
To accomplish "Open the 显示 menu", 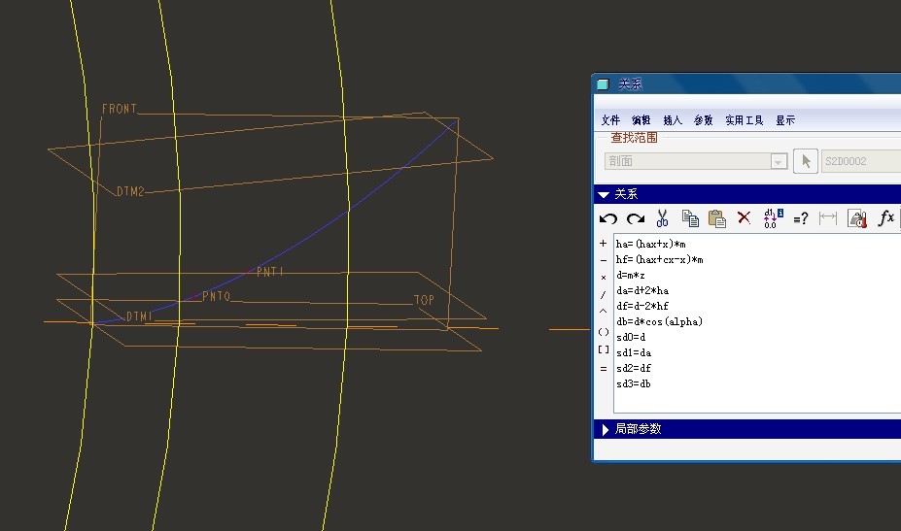I will (785, 120).
